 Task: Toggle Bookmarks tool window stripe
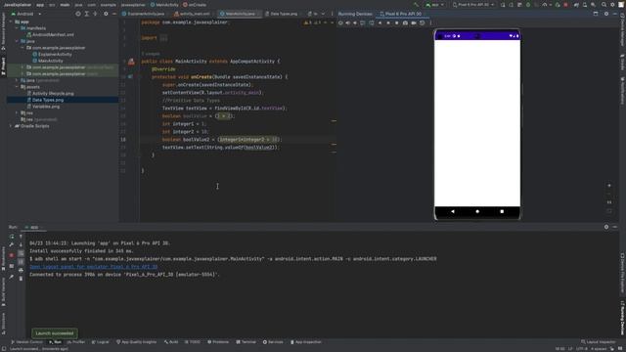3,258
